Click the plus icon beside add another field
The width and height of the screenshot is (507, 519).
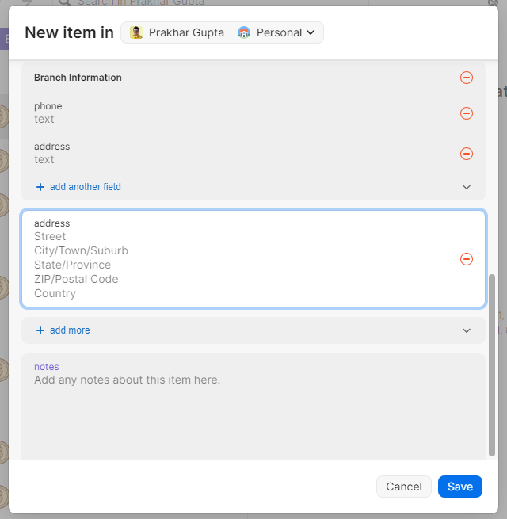[40, 187]
